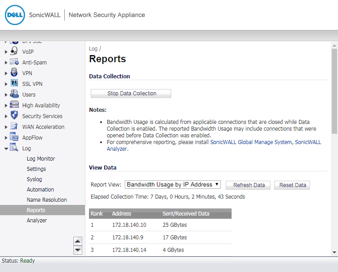Click the High Availability server icon

pos(14,105)
